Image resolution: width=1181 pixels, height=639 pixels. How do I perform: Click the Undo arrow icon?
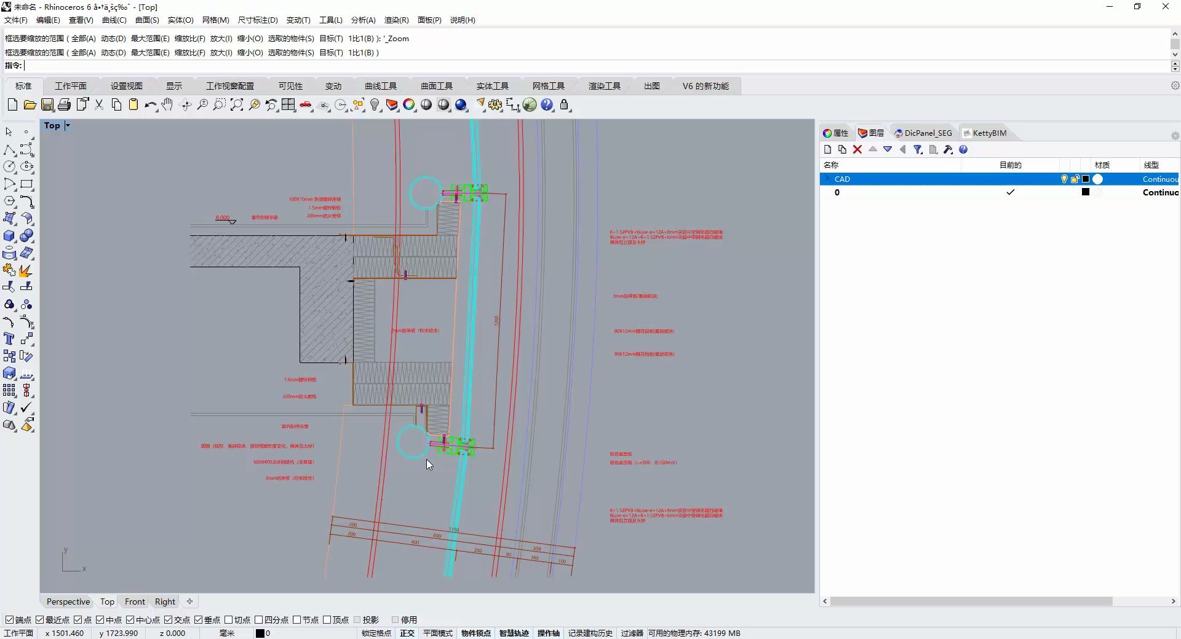click(149, 105)
